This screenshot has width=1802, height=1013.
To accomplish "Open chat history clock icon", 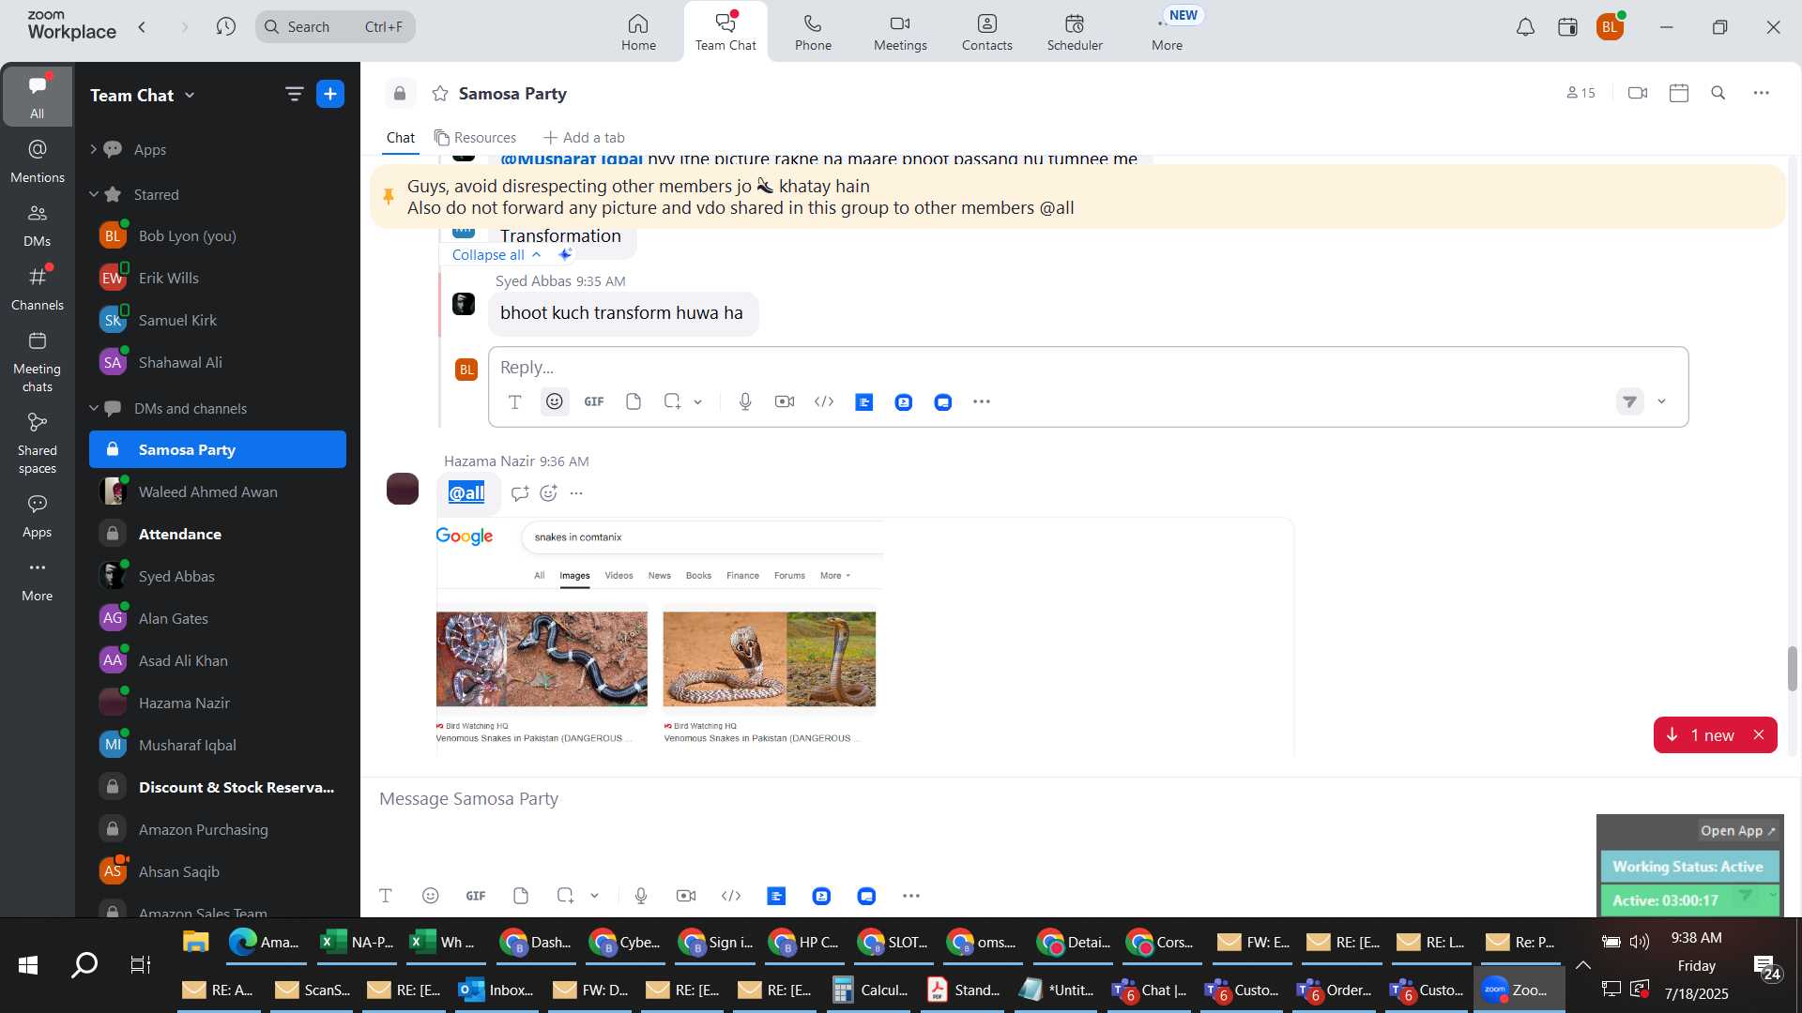I will [x=225, y=26].
